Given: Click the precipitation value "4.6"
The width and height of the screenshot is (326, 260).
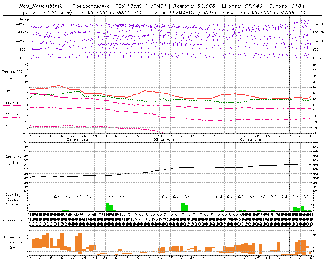Looking at the screenshot, I should click(x=111, y=197).
